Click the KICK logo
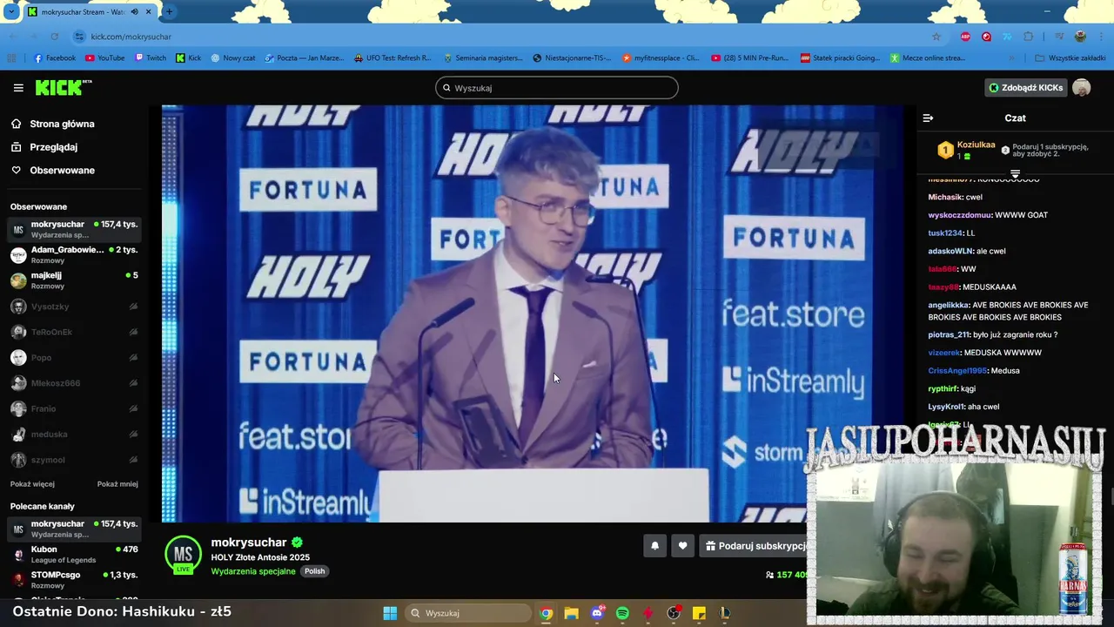 63,88
